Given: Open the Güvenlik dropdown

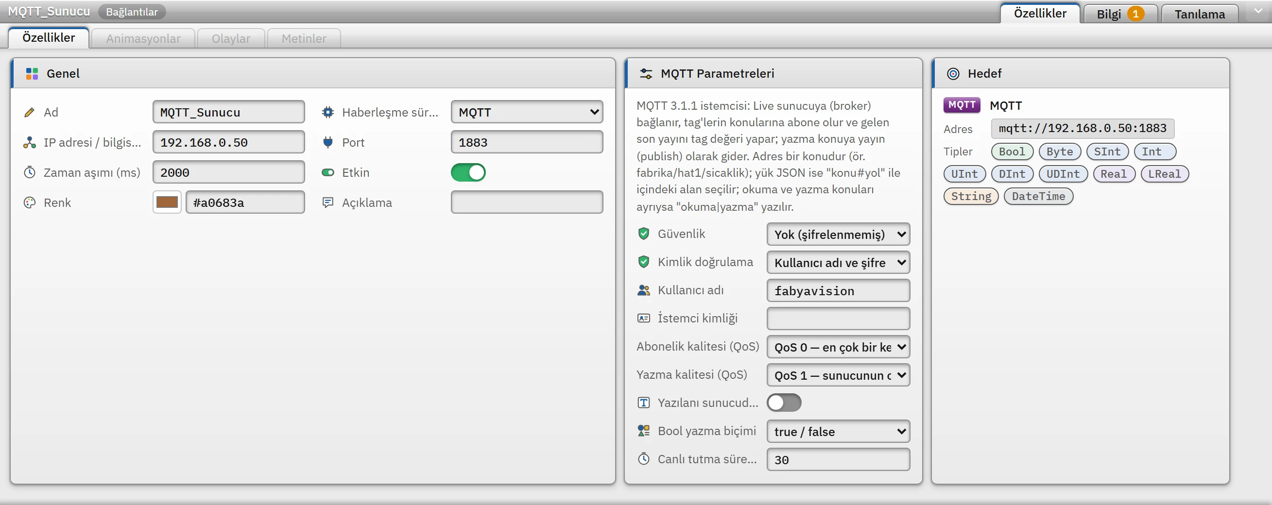Looking at the screenshot, I should (x=838, y=235).
